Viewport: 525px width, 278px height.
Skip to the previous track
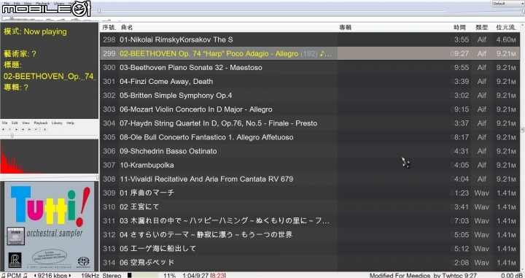point(23,129)
